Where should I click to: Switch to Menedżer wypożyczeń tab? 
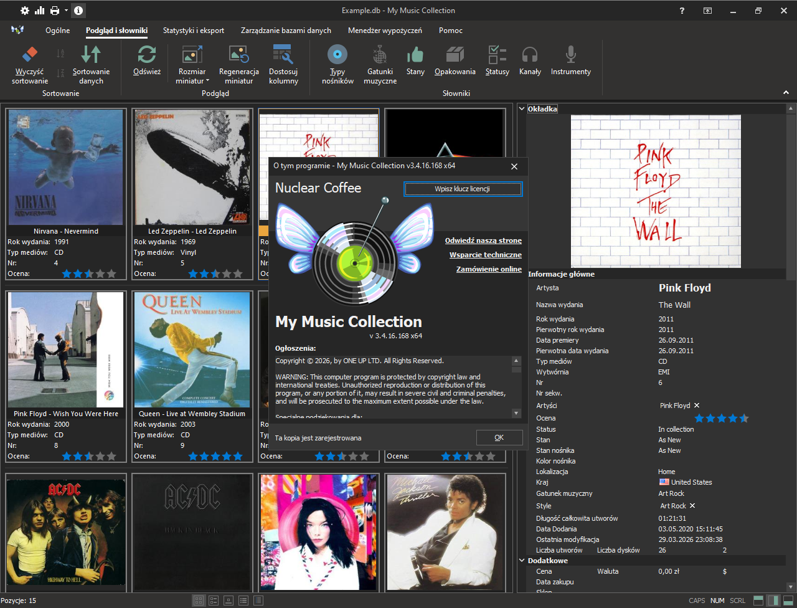point(385,30)
